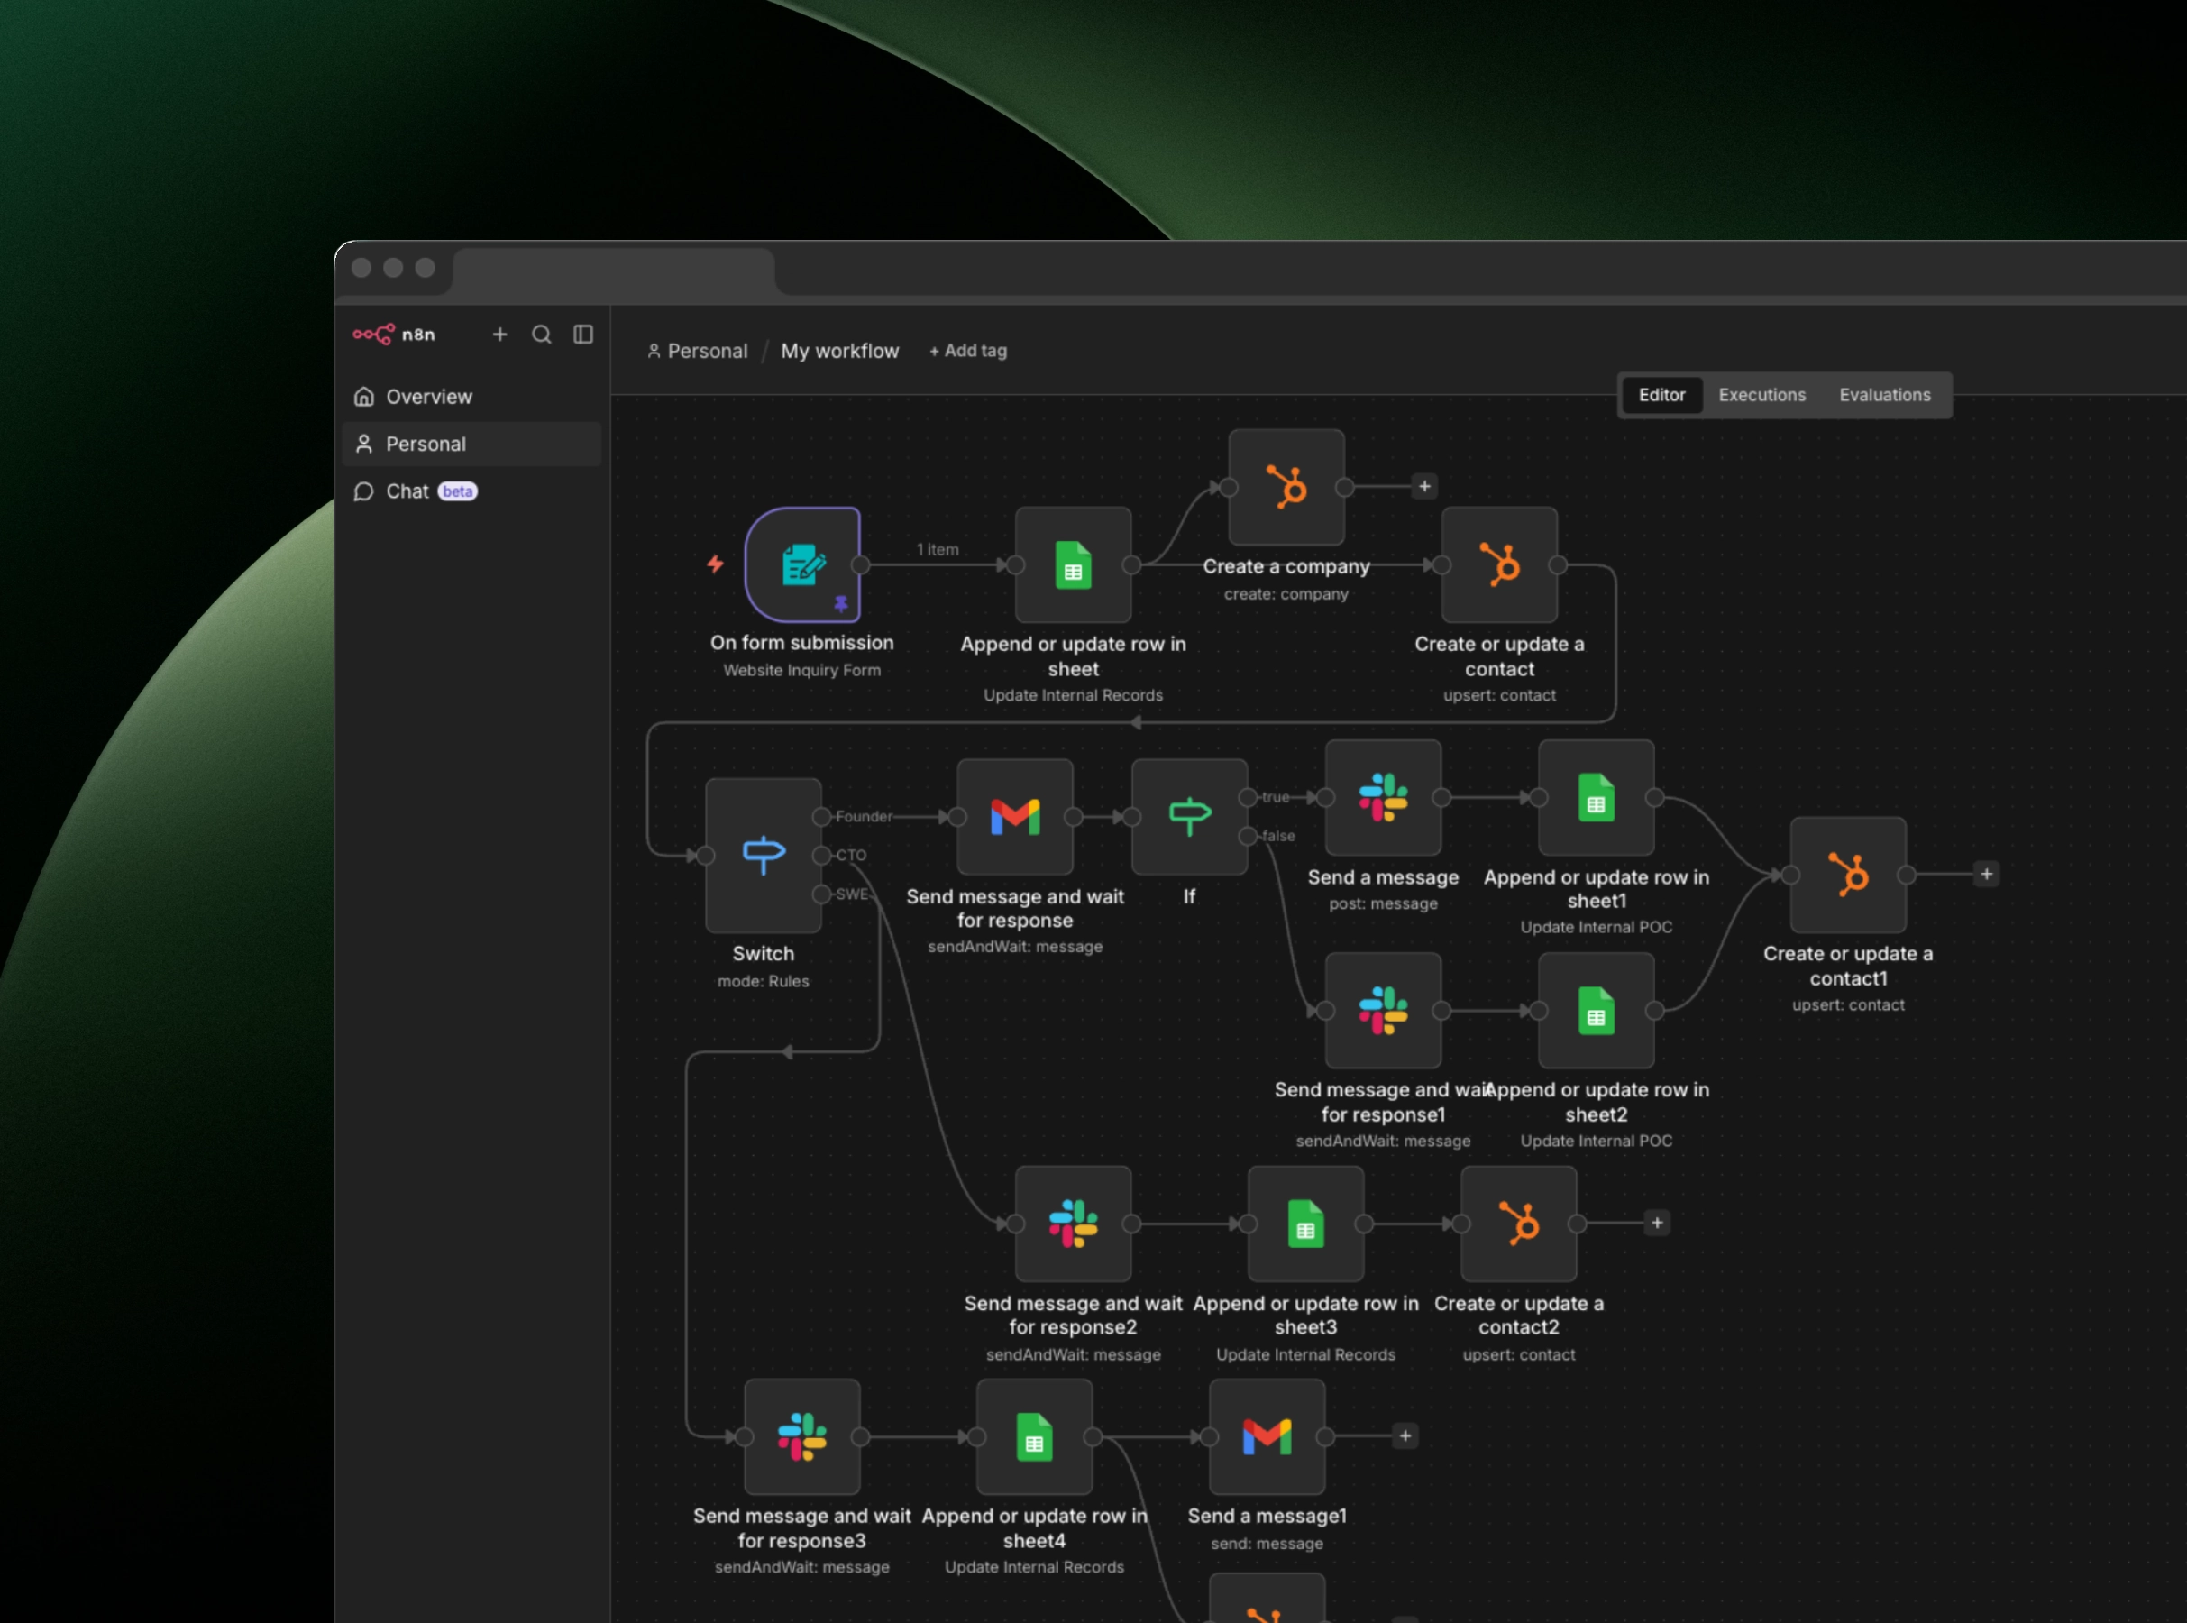The image size is (2187, 1623).
Task: Click the search icon in the sidebar
Action: pos(542,334)
